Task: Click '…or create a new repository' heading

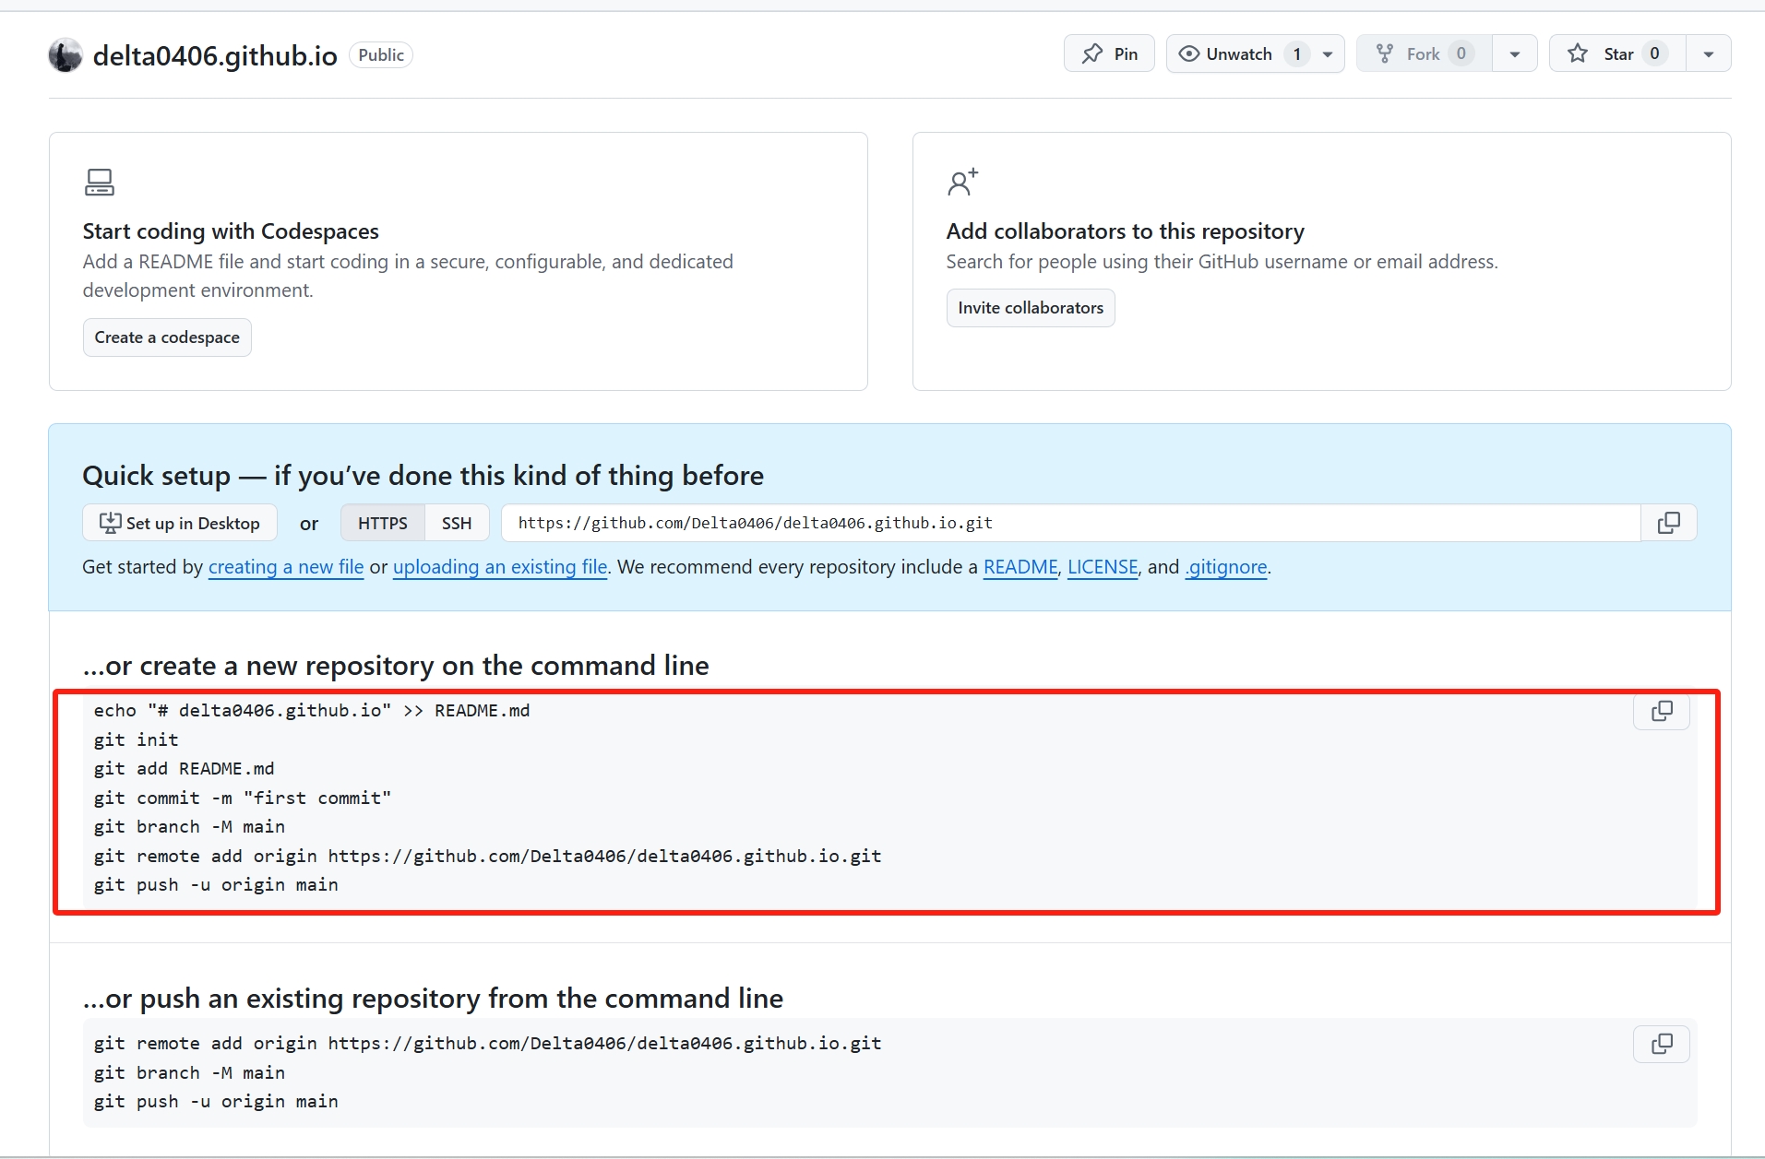Action: [396, 666]
